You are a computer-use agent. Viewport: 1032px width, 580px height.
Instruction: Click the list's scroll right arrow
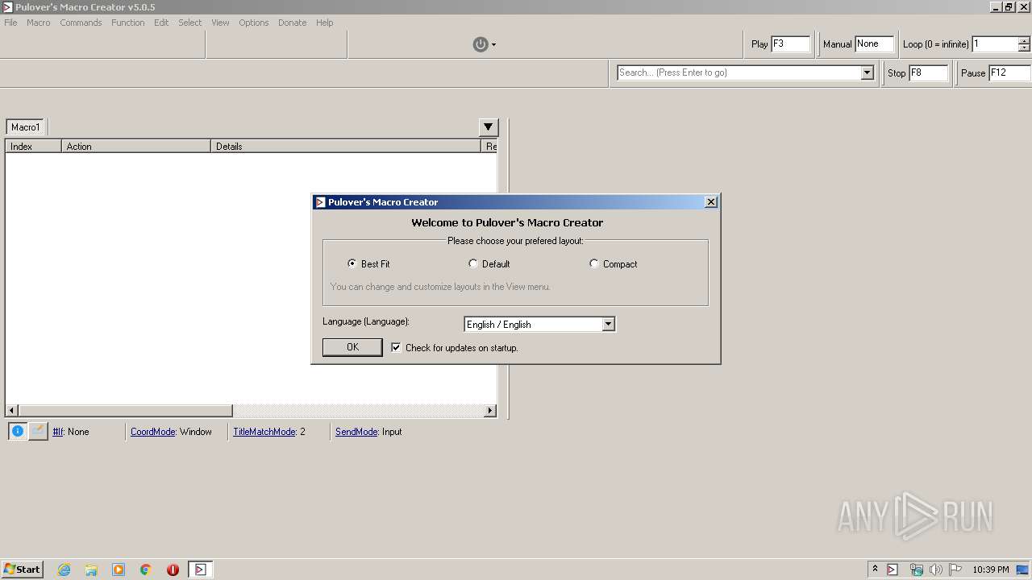[x=489, y=411]
